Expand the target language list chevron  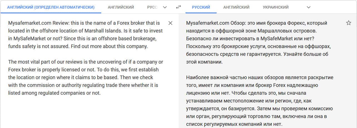(x=308, y=7)
